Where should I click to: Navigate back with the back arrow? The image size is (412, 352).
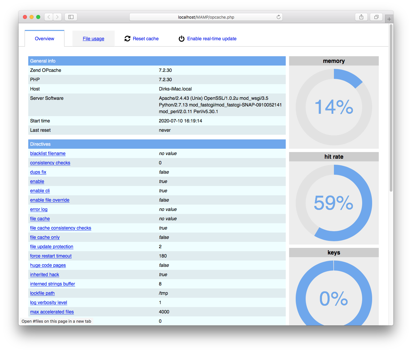click(x=49, y=17)
